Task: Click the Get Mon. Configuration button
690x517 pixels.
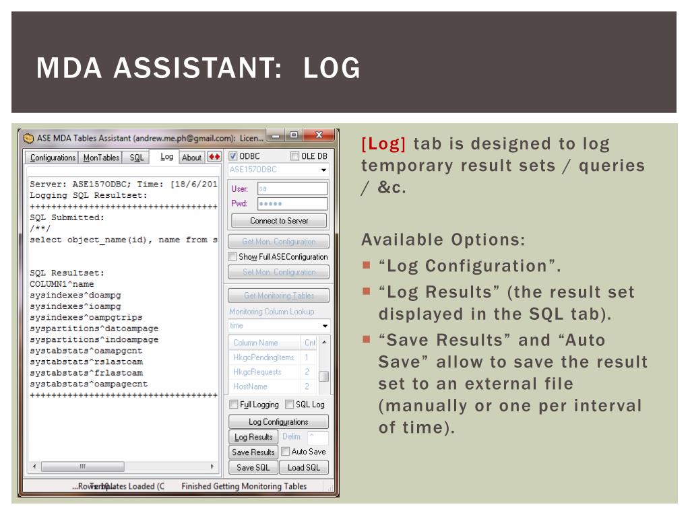Action: tap(278, 242)
